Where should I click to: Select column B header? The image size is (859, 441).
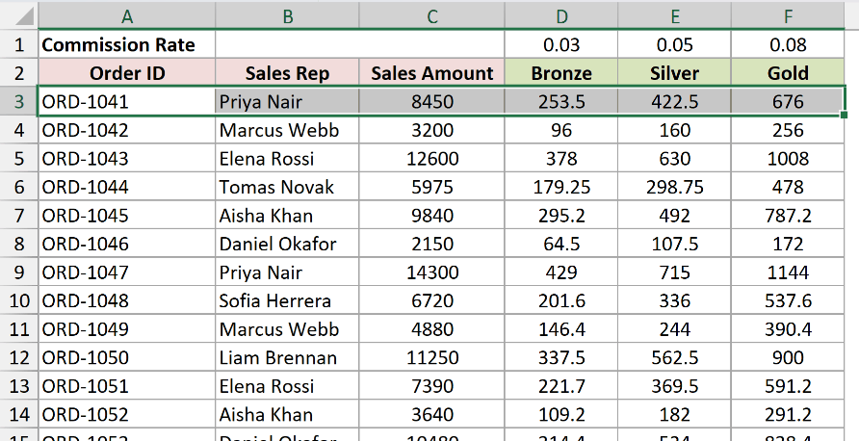[288, 16]
